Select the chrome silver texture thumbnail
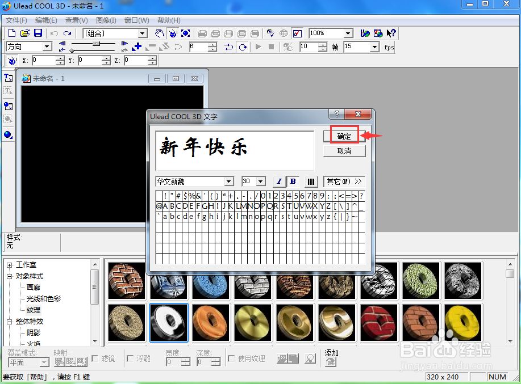The height and width of the screenshot is (384, 521). (x=169, y=323)
